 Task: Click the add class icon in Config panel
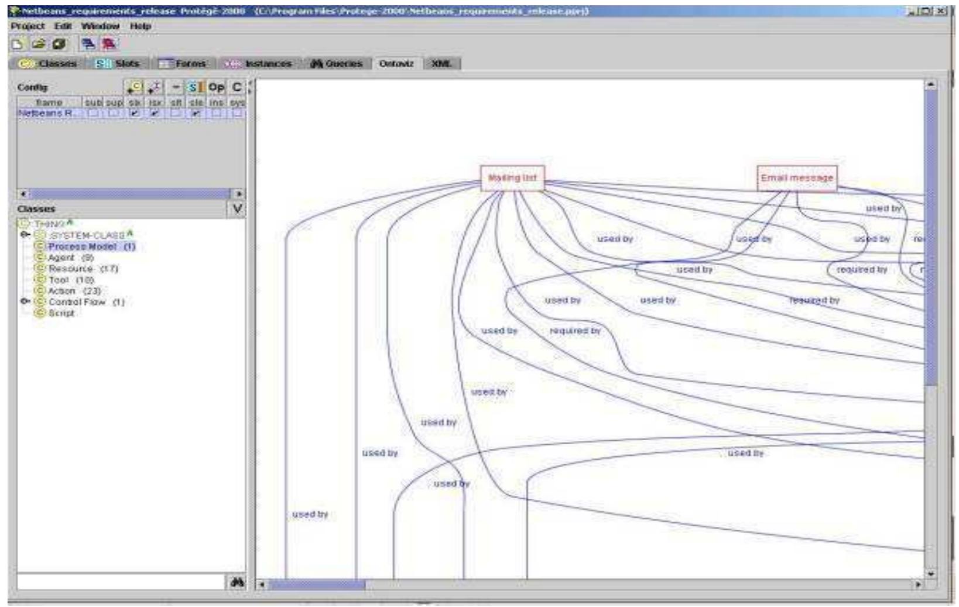(135, 87)
